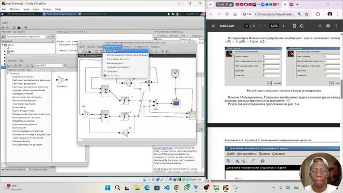The height and width of the screenshot is (193, 343).
Task: Open the Chrome extensions puzzle icon
Action: pyautogui.click(x=318, y=14)
